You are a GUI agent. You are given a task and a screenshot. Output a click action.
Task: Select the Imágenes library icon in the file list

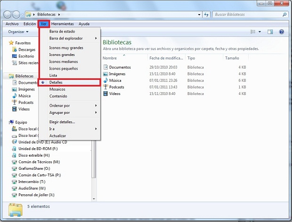(x=105, y=74)
